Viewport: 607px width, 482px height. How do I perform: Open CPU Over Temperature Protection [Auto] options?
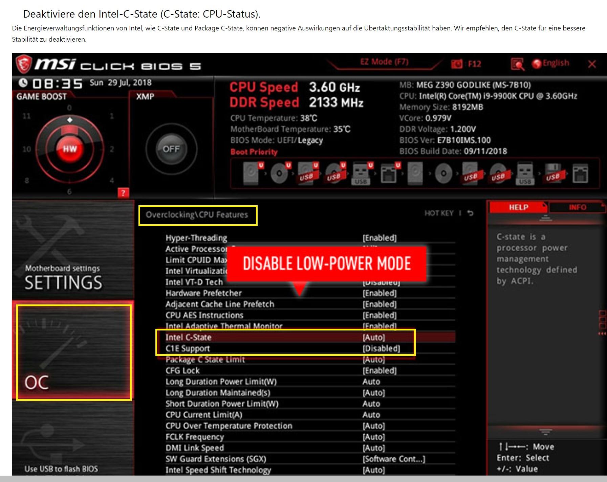click(374, 426)
